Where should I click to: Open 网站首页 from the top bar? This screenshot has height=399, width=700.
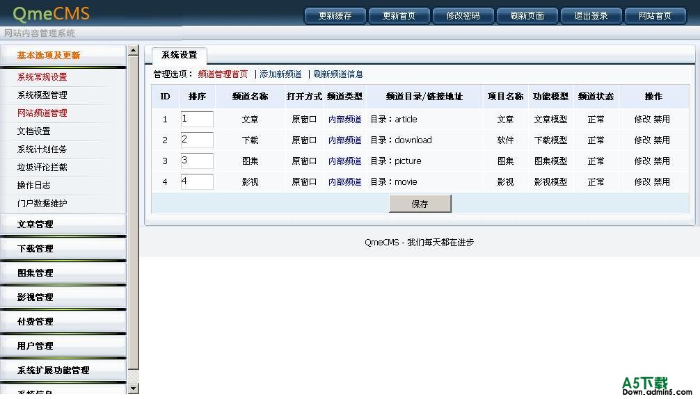coord(655,16)
